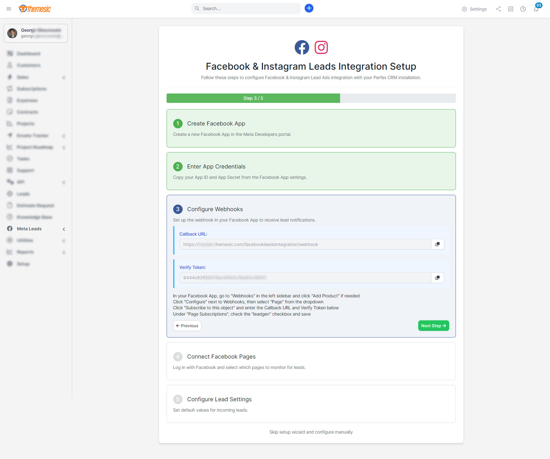Click the themesic logo
Screen dimensions: 550x459
tap(34, 9)
